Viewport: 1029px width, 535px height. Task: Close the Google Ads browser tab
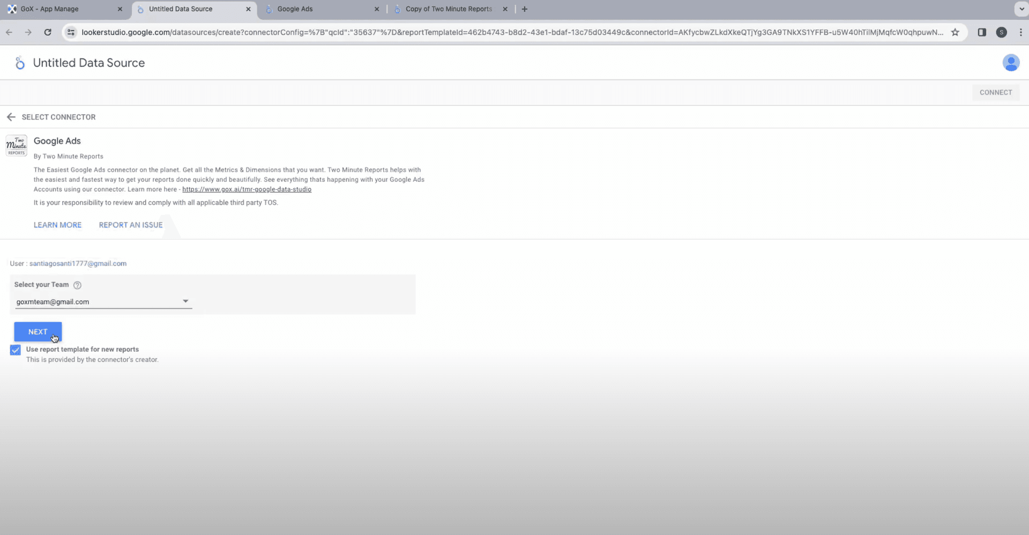(x=377, y=9)
